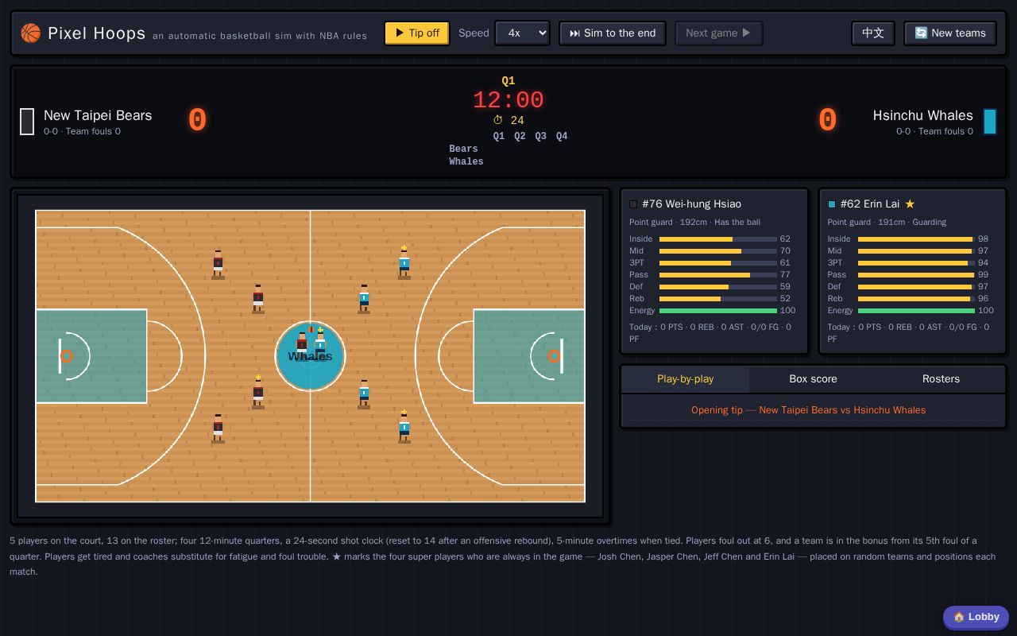Viewport: 1017px width, 636px height.
Task: Click the Next game button
Action: (x=718, y=33)
